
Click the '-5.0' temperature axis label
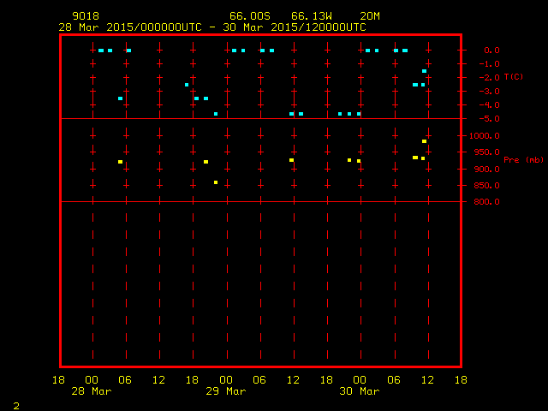pos(489,119)
